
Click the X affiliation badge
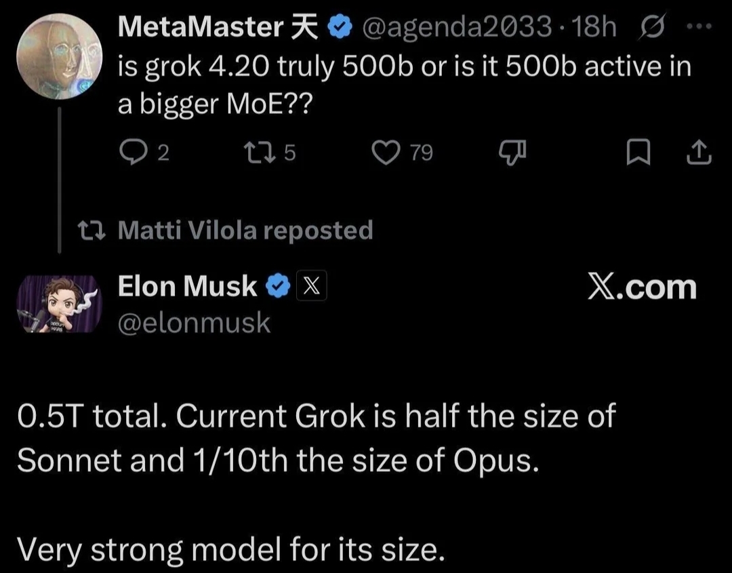tap(311, 285)
